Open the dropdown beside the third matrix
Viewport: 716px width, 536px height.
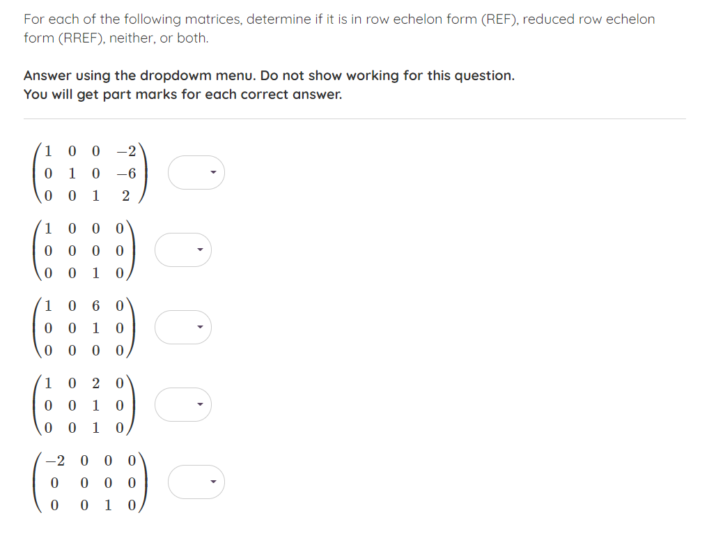[183, 327]
